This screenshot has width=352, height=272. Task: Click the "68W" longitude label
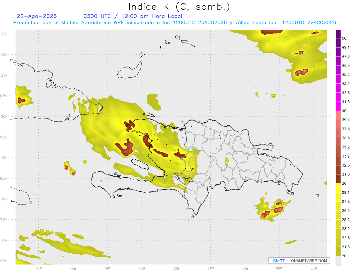(314, 268)
